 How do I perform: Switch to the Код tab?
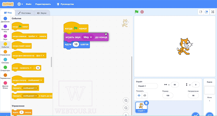tap(8, 13)
